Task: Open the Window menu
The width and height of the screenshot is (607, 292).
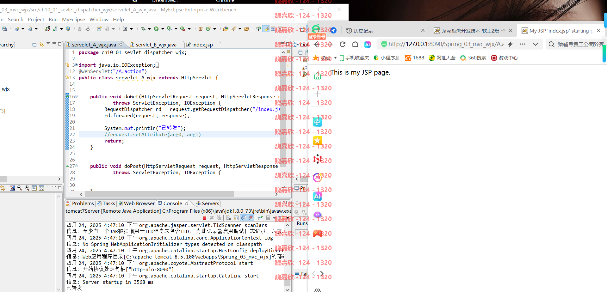Action: pyautogui.click(x=99, y=19)
